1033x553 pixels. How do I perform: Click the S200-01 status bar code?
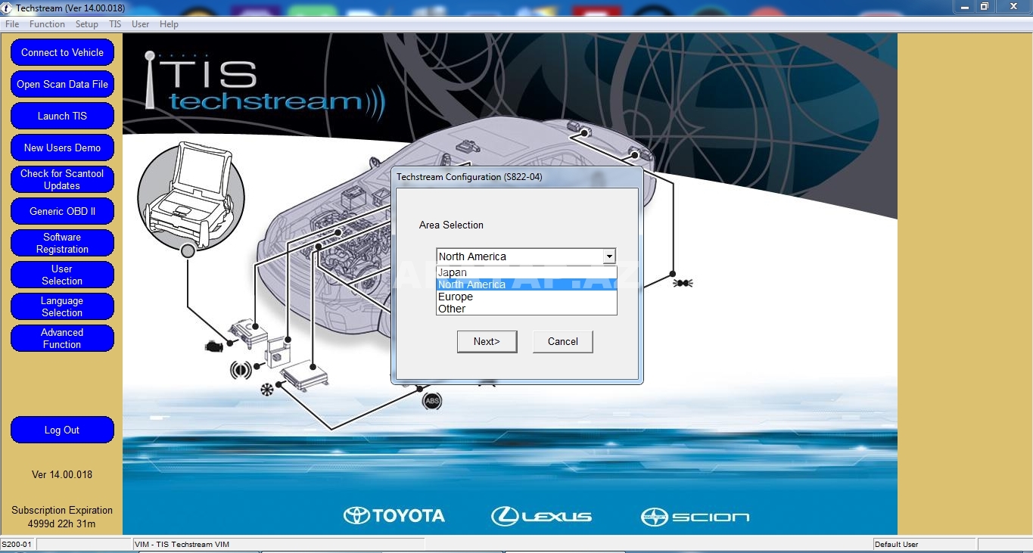click(17, 544)
